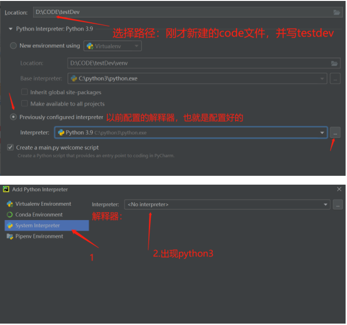
Task: Click the D:\CODE\testDev location field
Action: tap(187, 12)
